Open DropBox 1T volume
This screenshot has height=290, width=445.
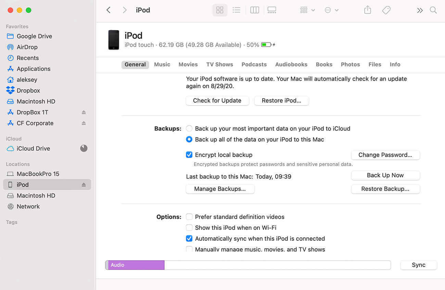(x=33, y=113)
